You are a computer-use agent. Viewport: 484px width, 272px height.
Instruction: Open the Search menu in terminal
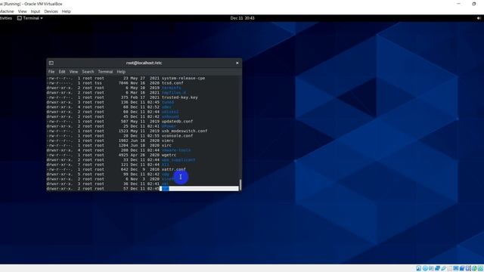pyautogui.click(x=88, y=72)
